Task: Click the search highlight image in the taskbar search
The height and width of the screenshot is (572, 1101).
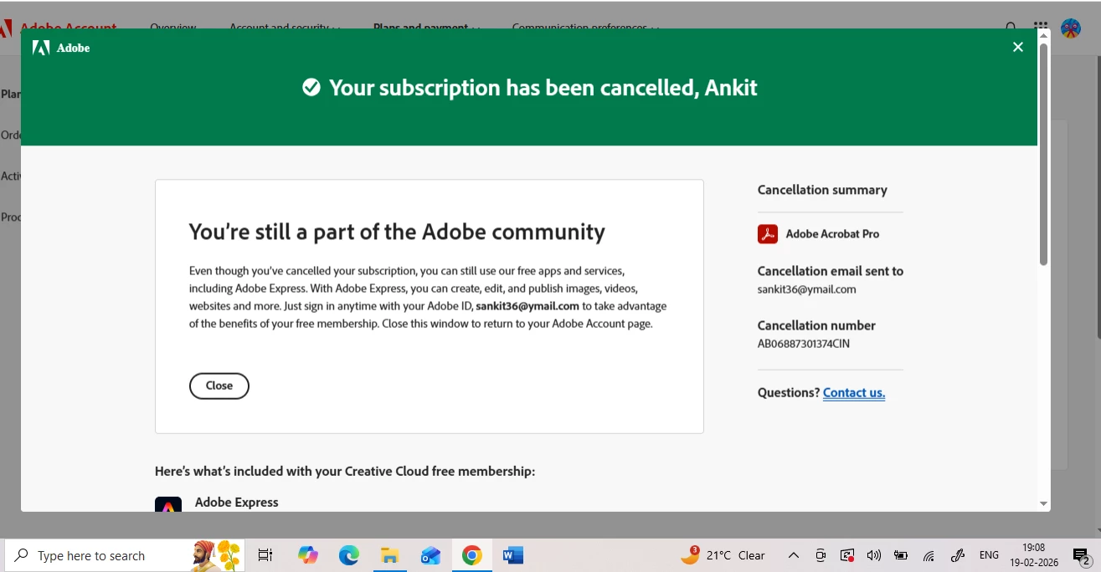Action: (217, 555)
